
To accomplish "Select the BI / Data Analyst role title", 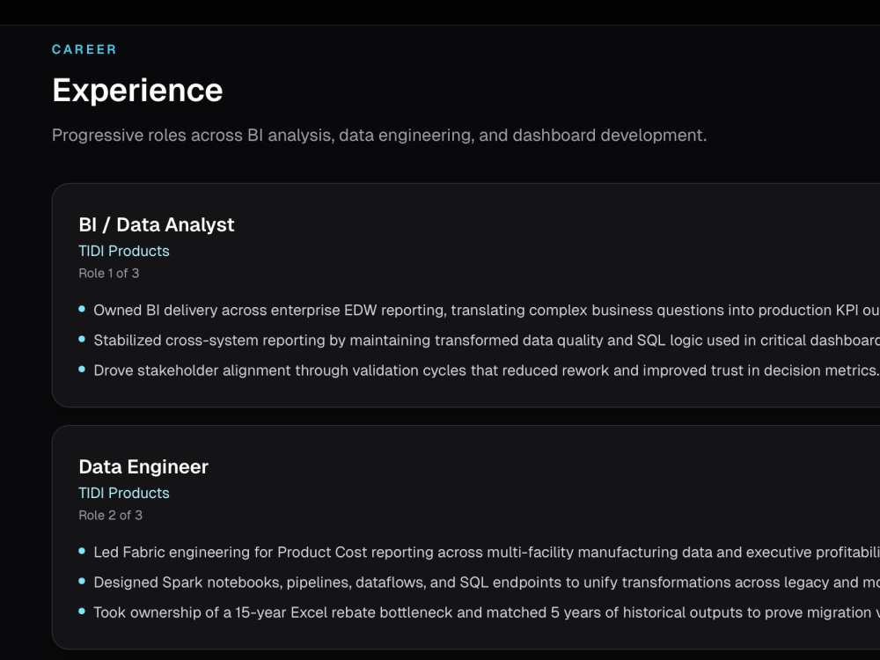I will pyautogui.click(x=157, y=224).
